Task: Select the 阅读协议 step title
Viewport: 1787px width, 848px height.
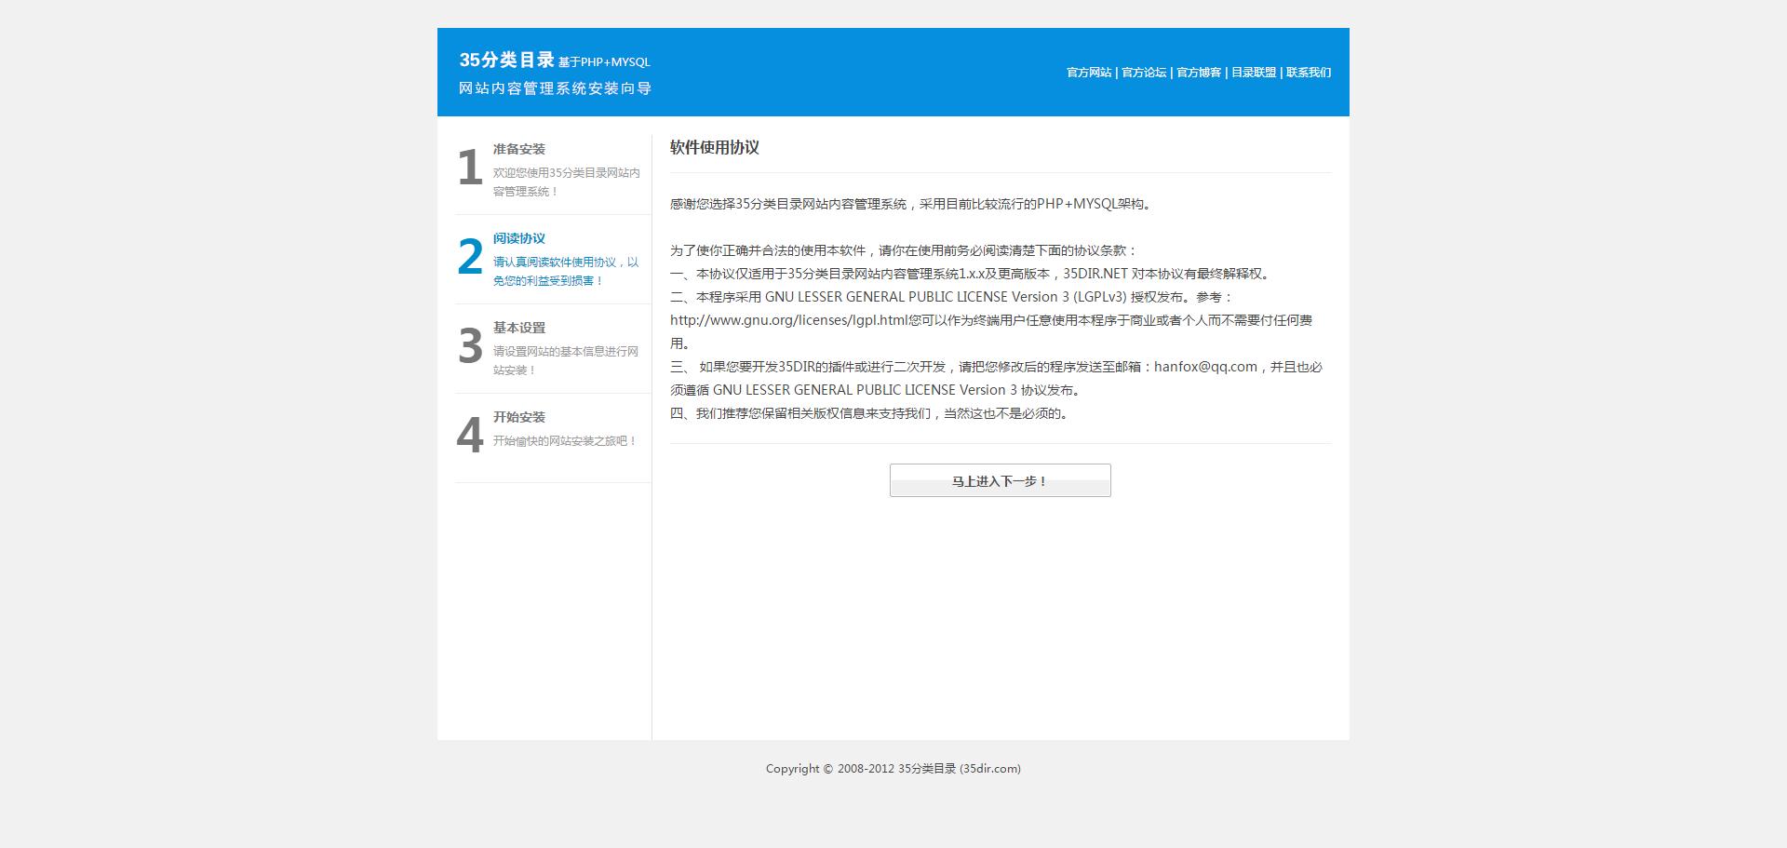Action: 518,238
